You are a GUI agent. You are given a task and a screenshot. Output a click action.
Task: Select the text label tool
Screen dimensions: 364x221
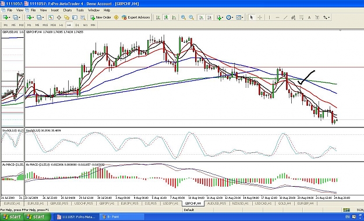tap(317, 17)
